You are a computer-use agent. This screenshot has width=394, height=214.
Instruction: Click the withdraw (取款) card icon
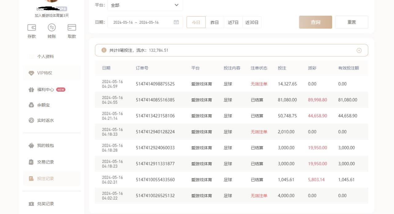[72, 28]
